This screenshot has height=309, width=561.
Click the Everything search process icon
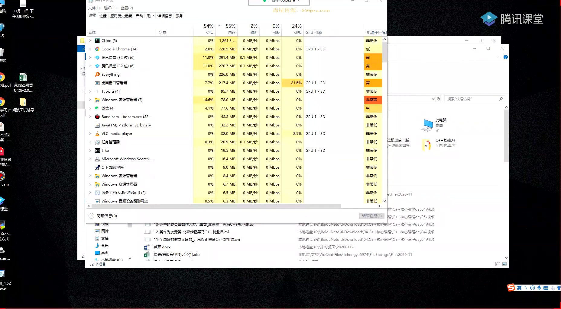coord(97,75)
